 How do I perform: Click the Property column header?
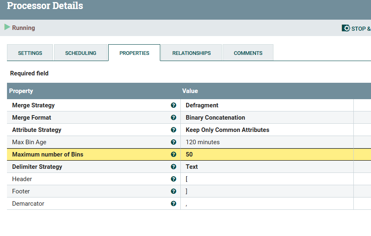point(21,91)
